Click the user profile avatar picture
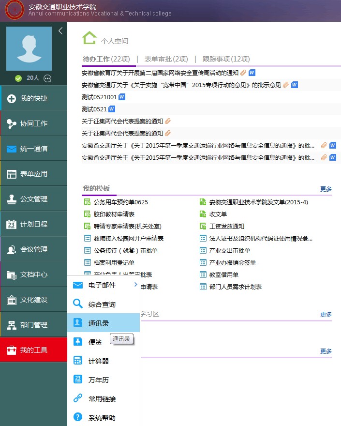Viewport: 341px width, 426px height. click(29, 49)
